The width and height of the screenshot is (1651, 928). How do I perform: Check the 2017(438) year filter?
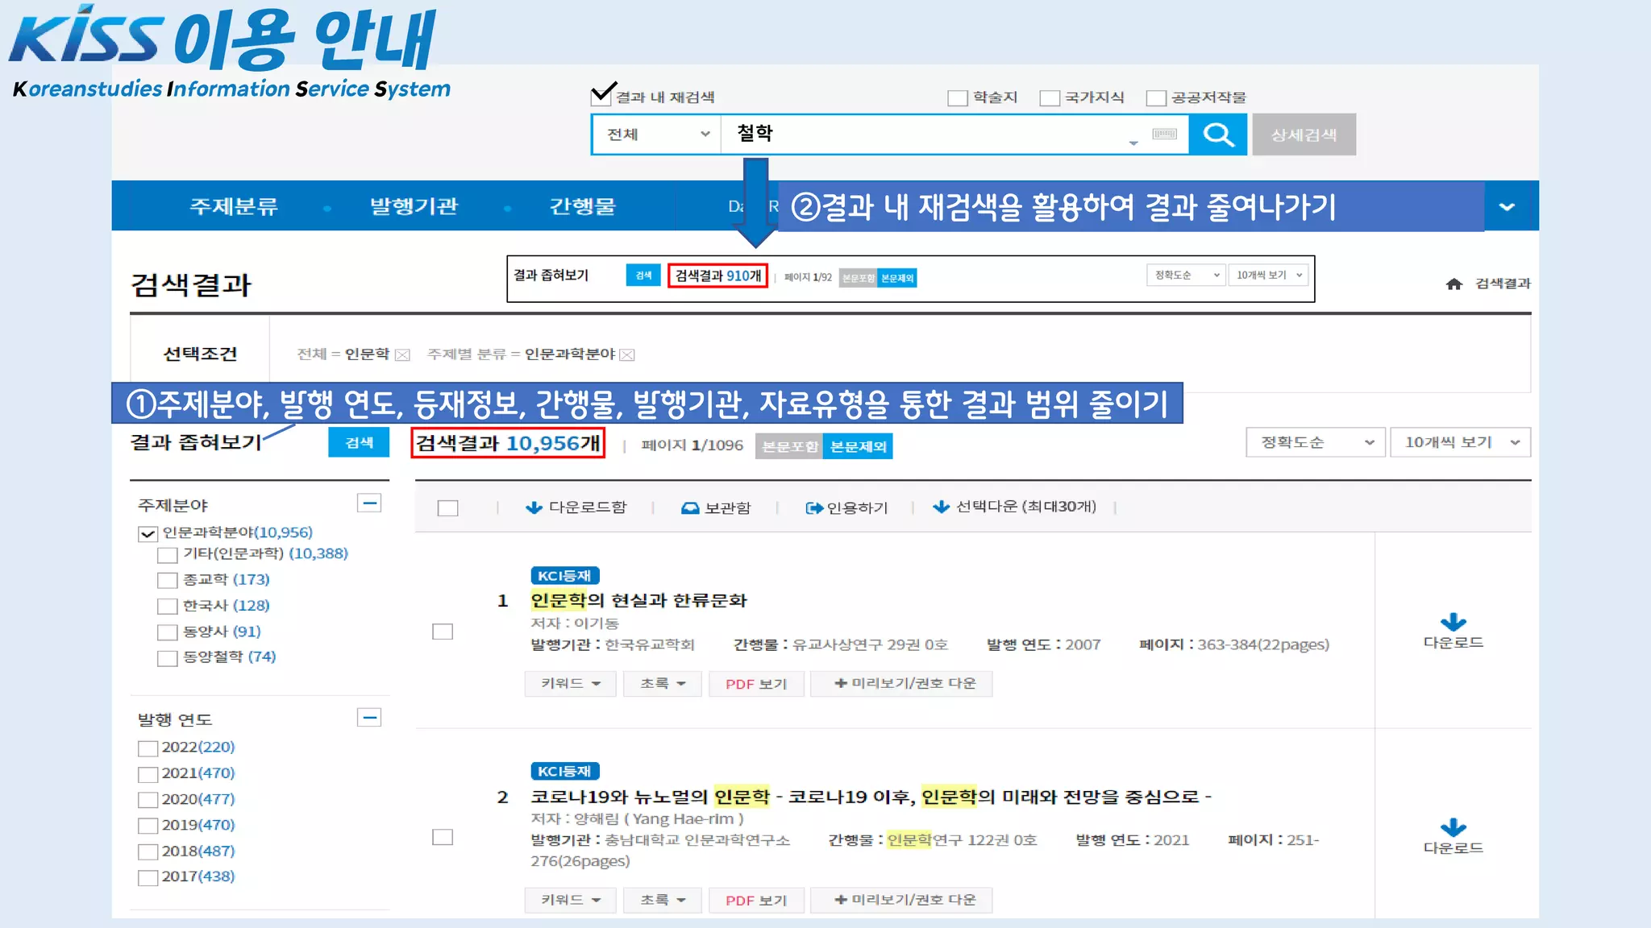pos(148,877)
